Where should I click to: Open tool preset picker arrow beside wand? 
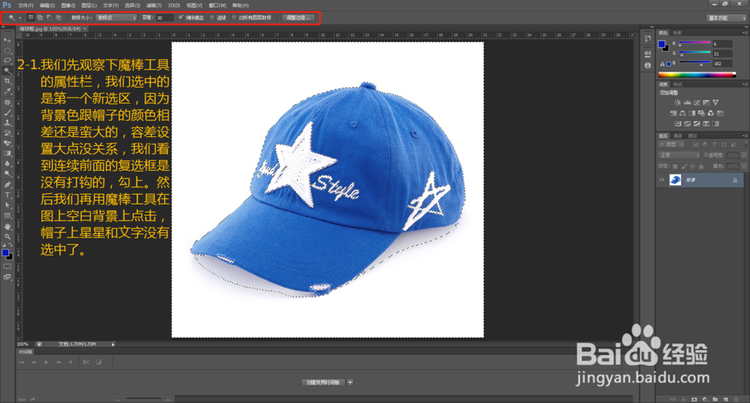coord(20,18)
